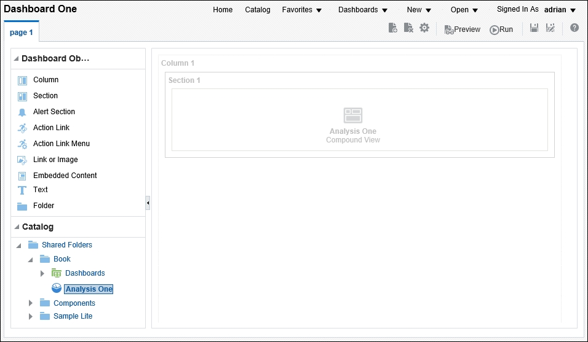Collapse the left sidebar with splitter arrow
The height and width of the screenshot is (342, 588).
(x=148, y=203)
